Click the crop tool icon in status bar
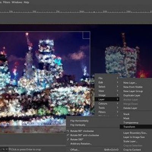 click(9, 149)
